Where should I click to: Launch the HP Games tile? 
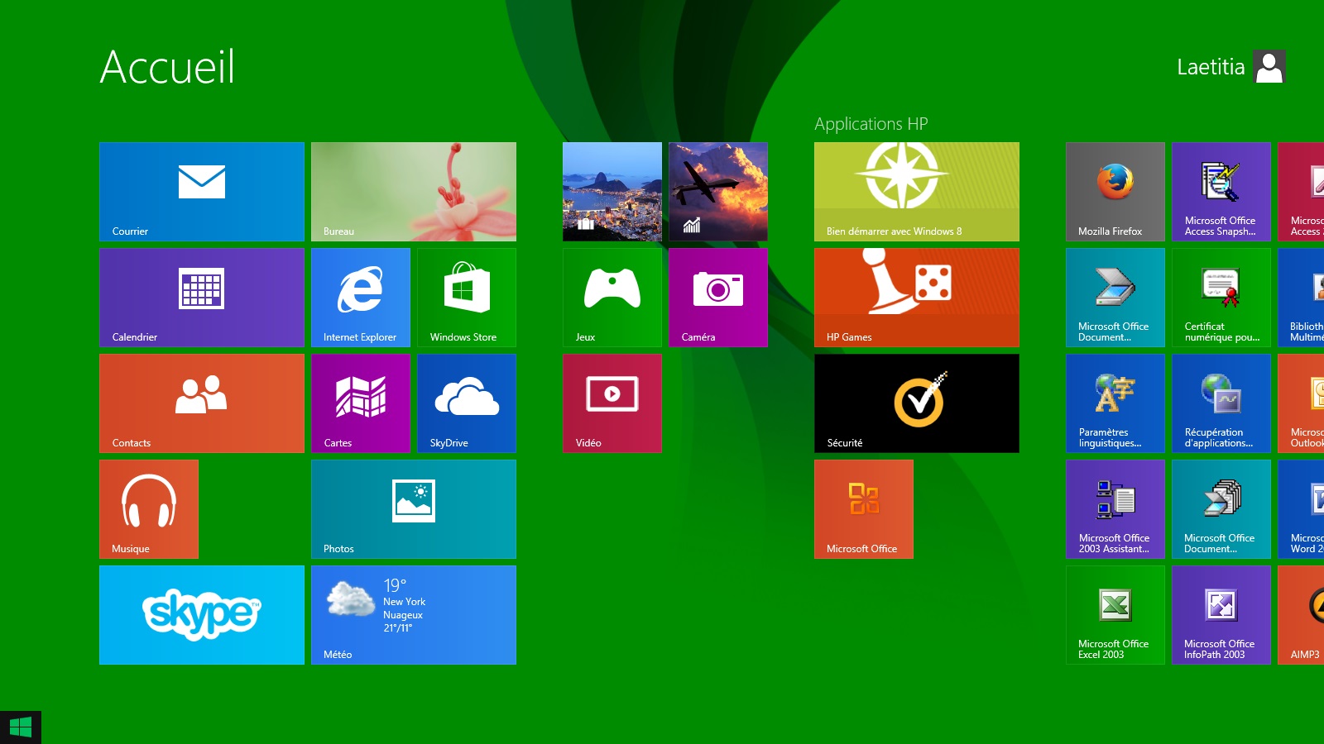[x=917, y=298]
